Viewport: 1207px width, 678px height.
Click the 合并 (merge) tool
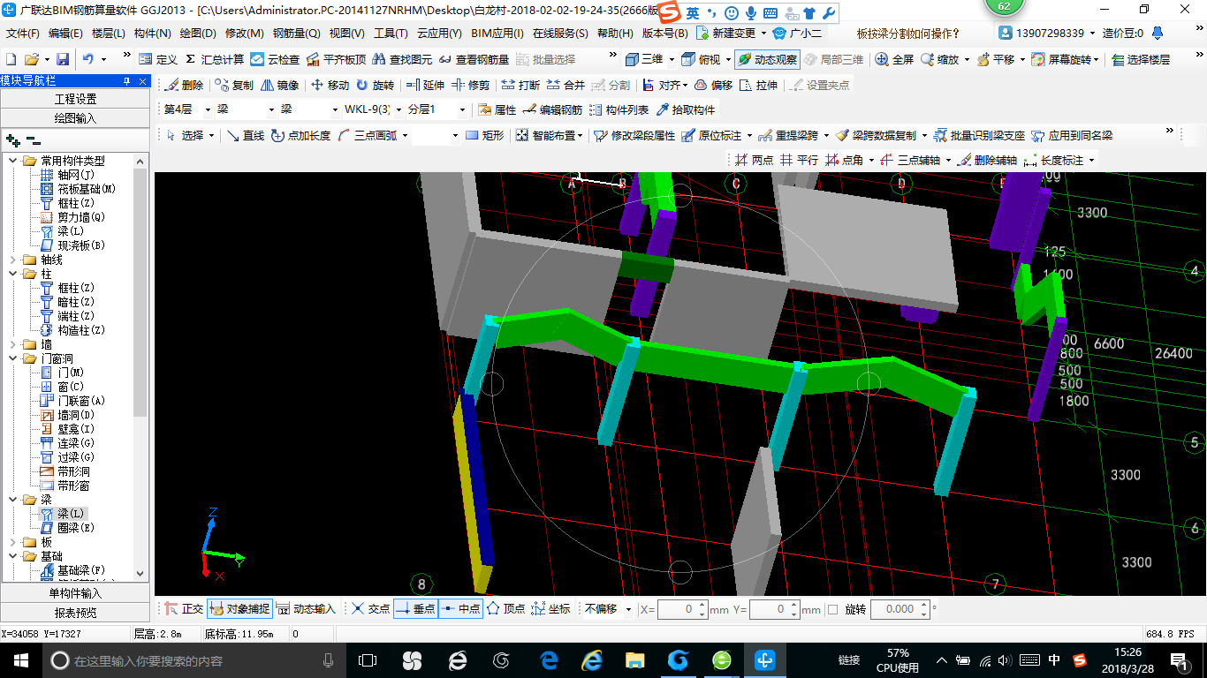point(566,86)
